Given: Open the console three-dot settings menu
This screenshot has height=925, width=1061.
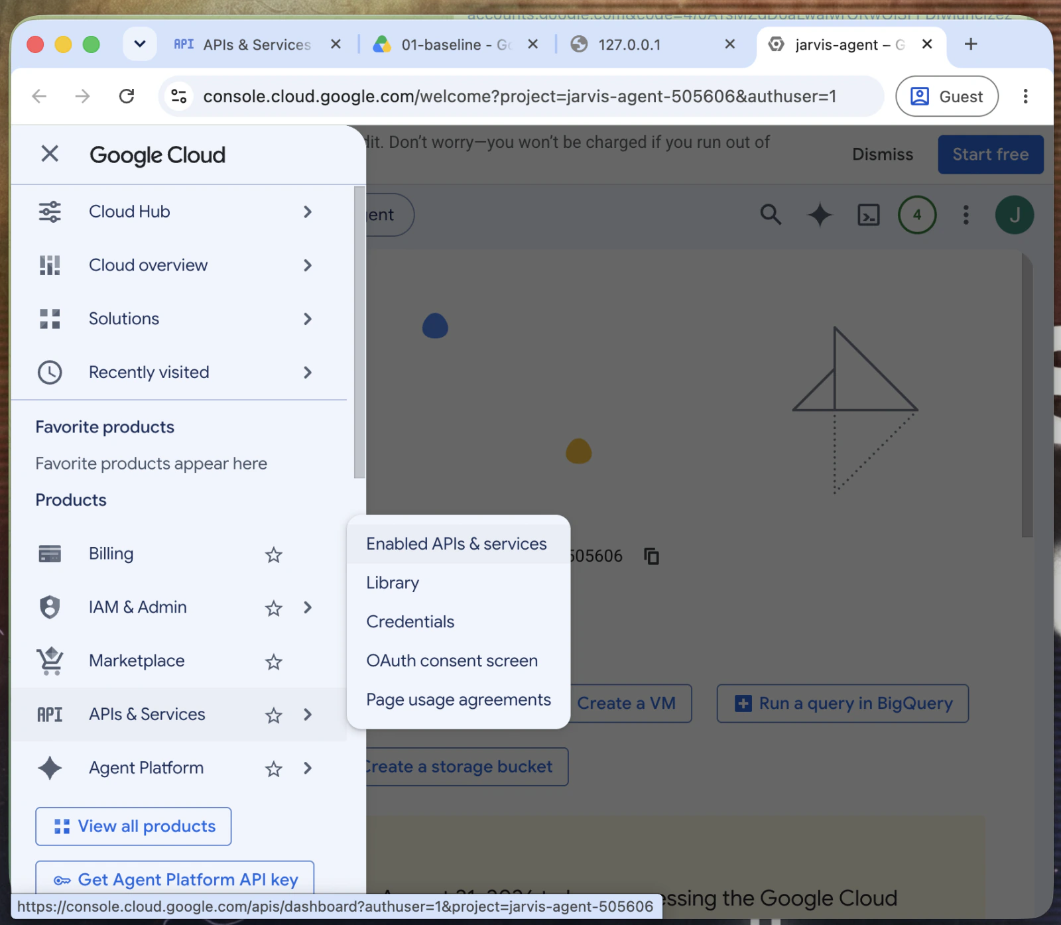Looking at the screenshot, I should tap(966, 215).
